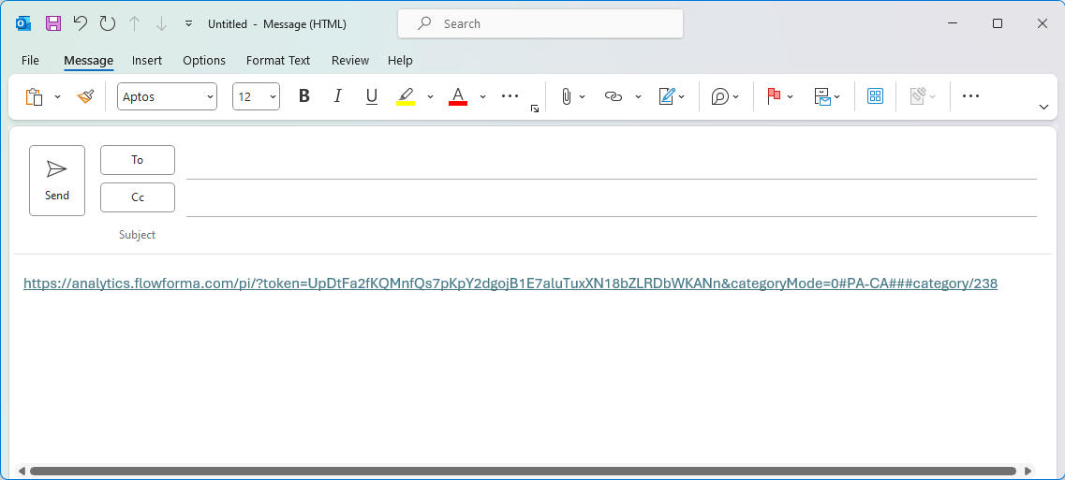Viewport: 1065px width, 480px height.
Task: Click into the To recipients field
Action: pyautogui.click(x=612, y=163)
